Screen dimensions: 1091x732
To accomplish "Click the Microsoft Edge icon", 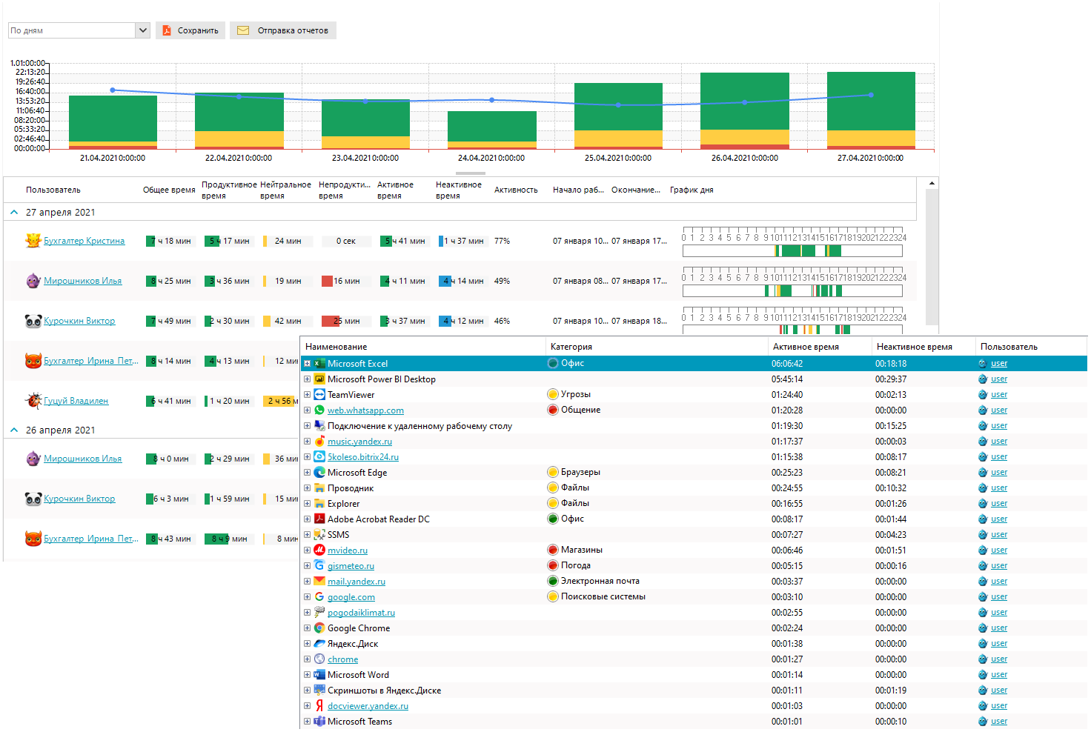I will (319, 473).
